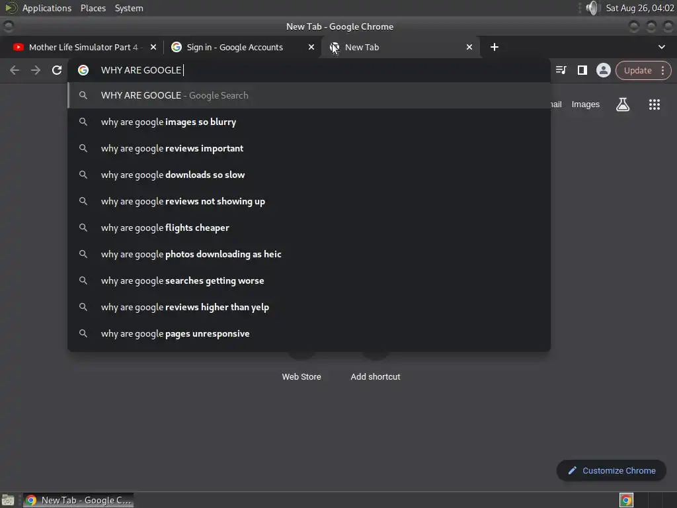Close the Sign in - Google Accounts tab
Viewport: 677px width, 508px height.
point(311,47)
